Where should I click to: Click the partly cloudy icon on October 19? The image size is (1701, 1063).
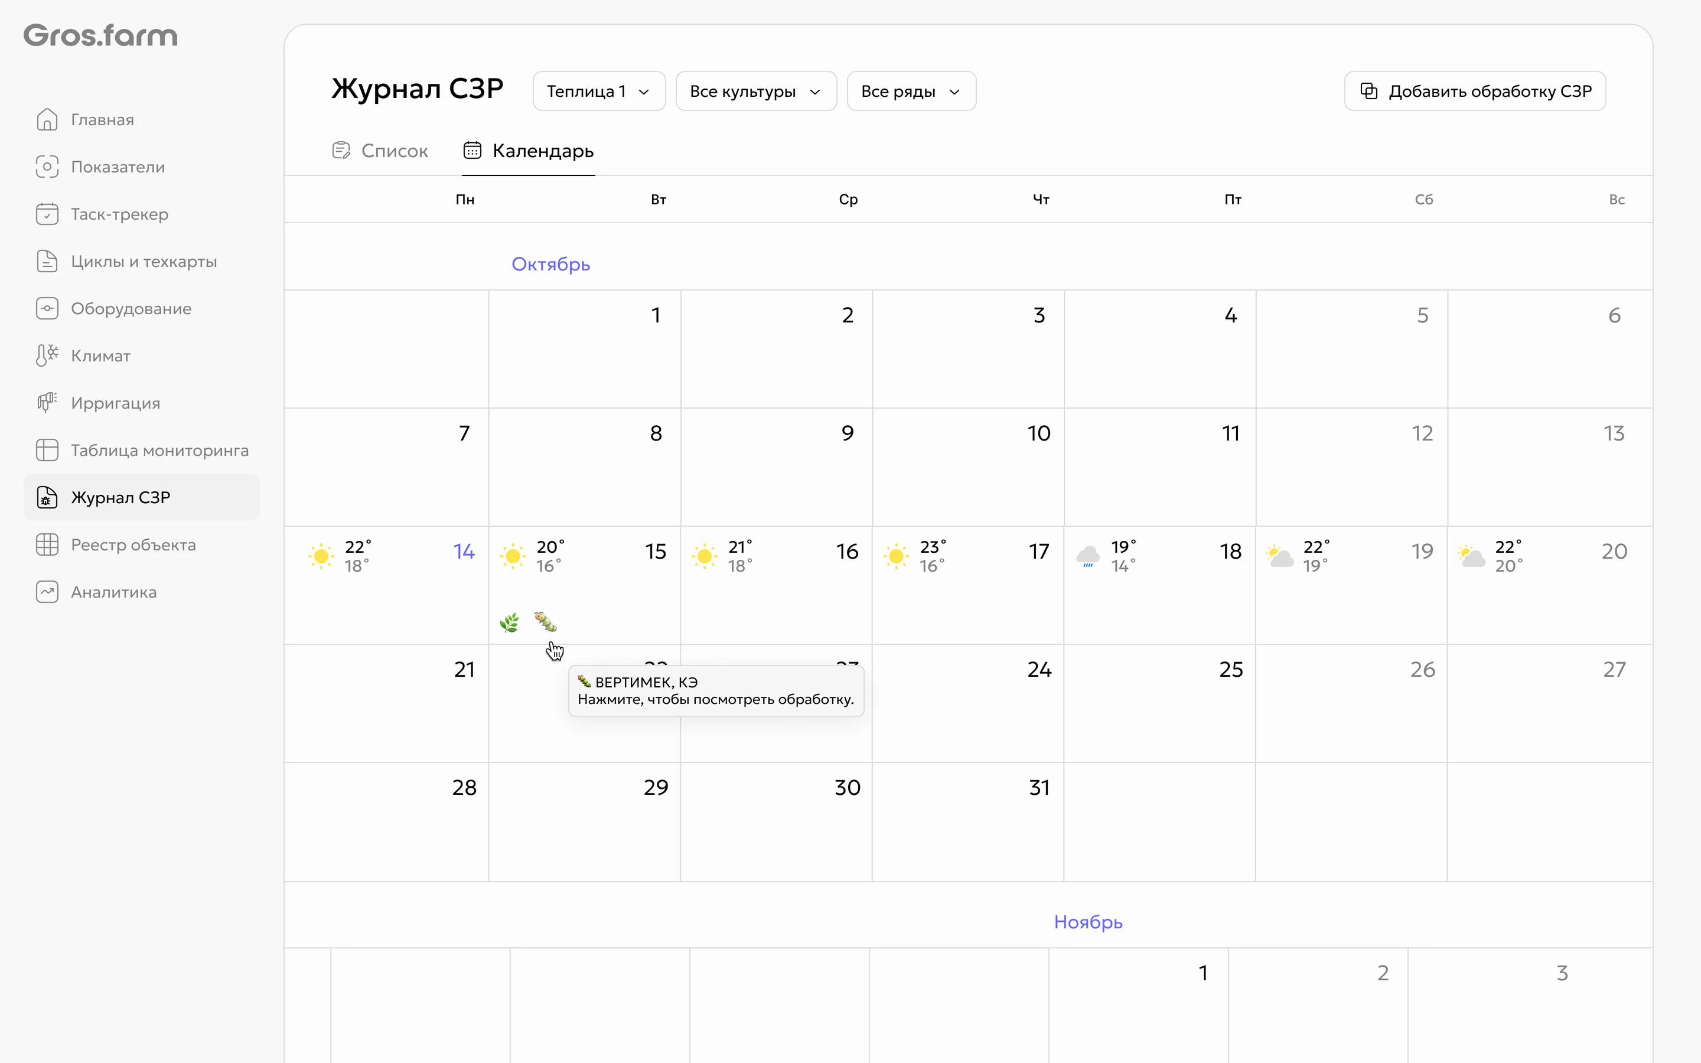1280,556
